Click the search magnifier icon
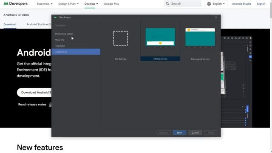 coord(167,4)
